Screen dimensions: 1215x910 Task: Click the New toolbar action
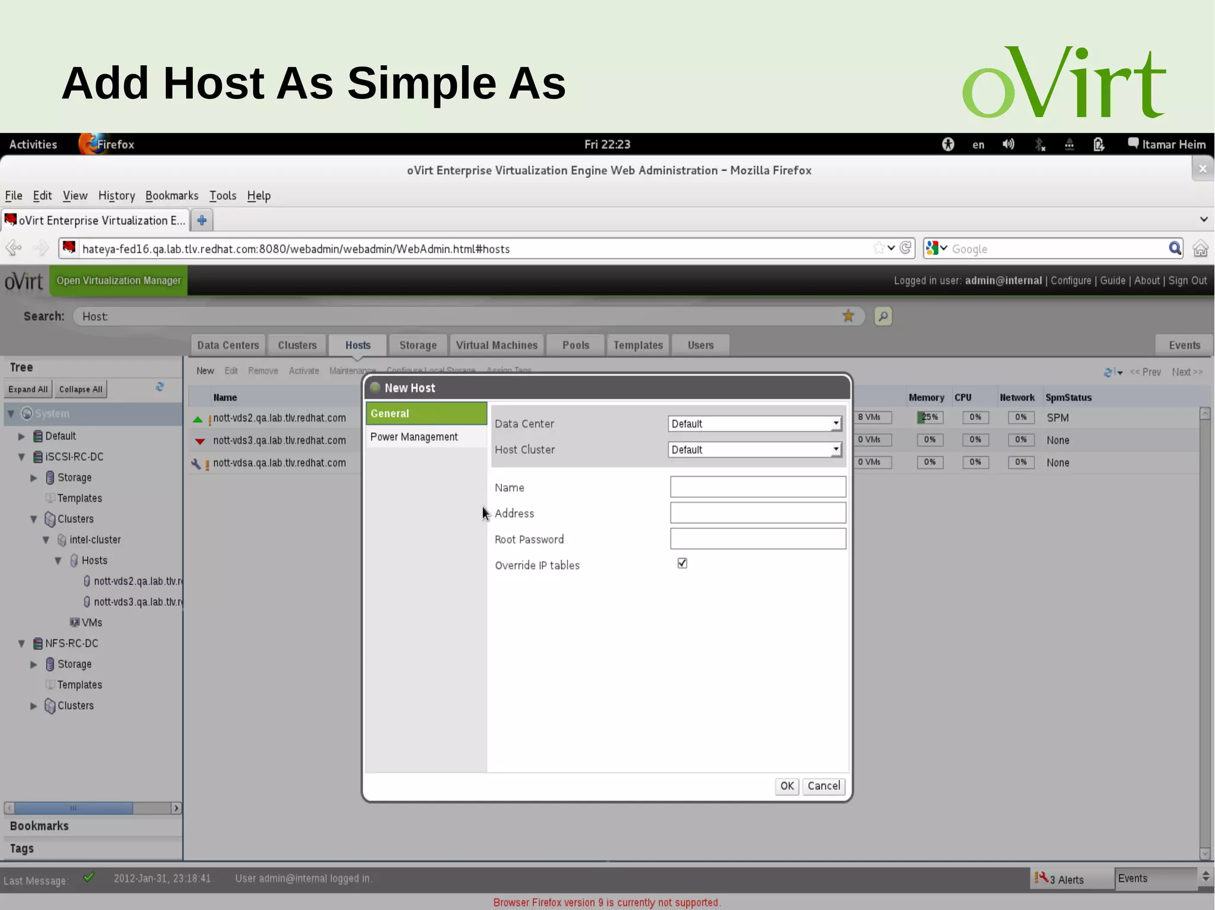(x=205, y=371)
